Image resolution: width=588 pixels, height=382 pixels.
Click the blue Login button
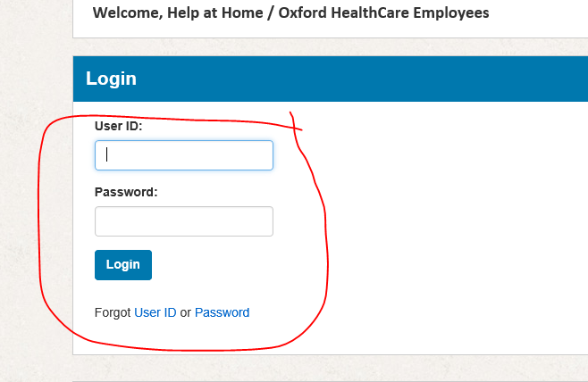pyautogui.click(x=123, y=265)
